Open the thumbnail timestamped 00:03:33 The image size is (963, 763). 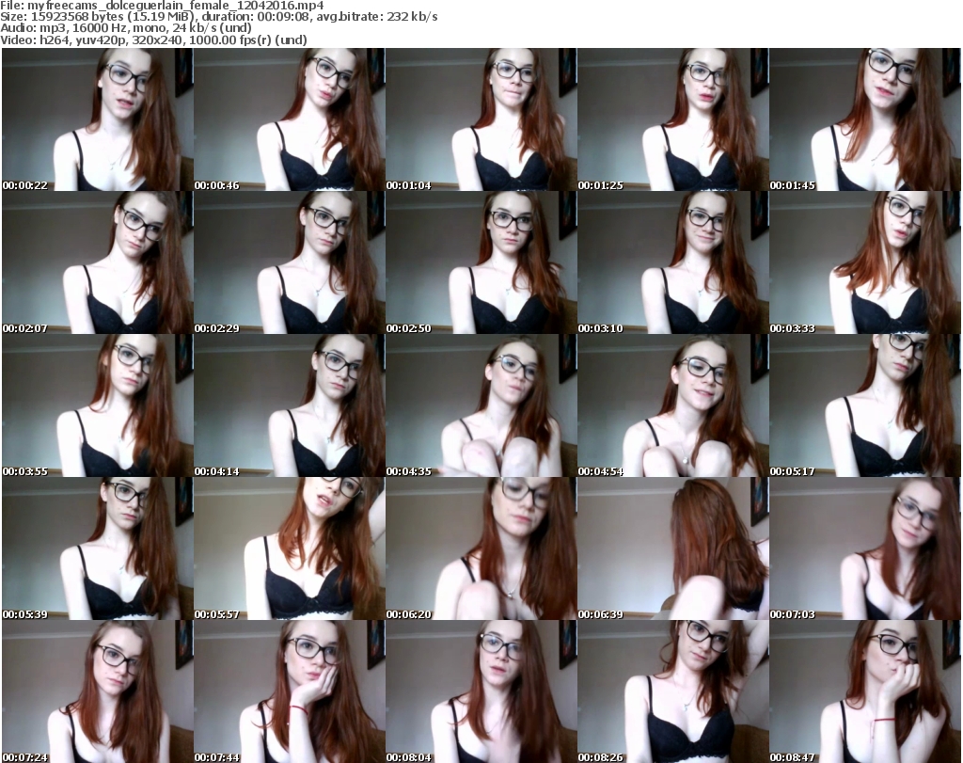(865, 262)
